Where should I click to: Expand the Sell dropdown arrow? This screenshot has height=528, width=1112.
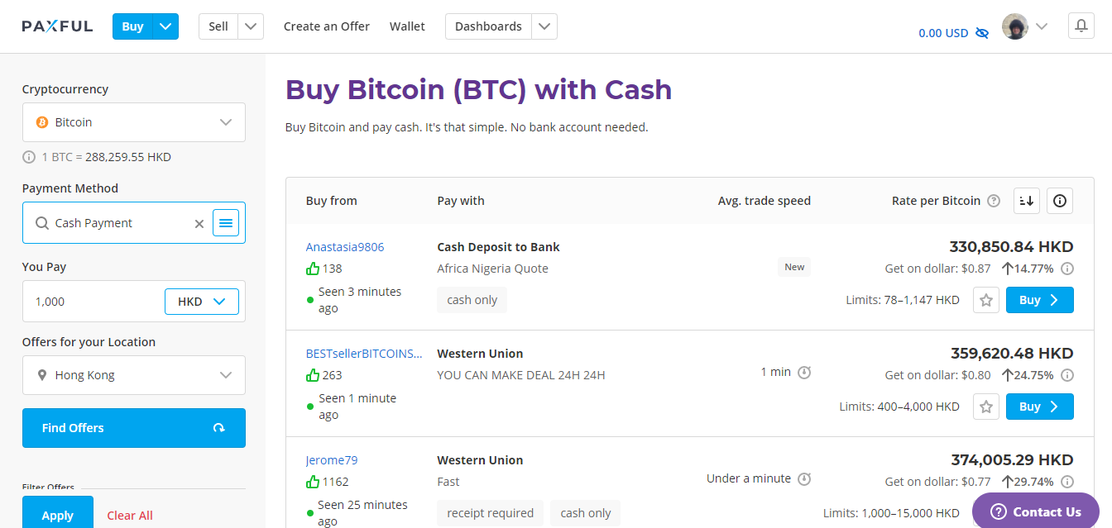pos(251,26)
